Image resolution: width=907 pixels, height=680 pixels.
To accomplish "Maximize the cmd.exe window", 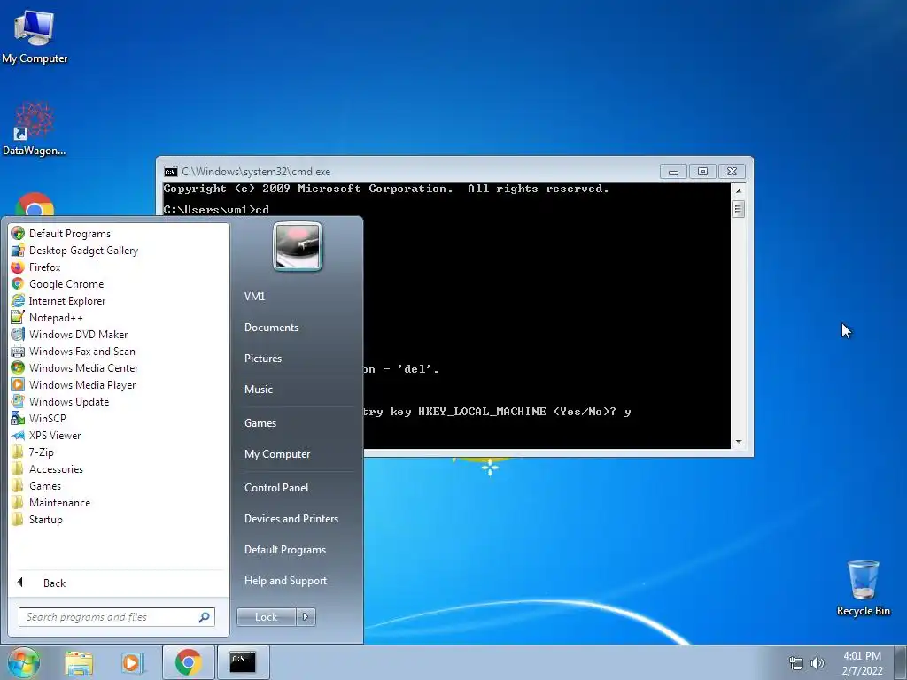I will point(702,172).
